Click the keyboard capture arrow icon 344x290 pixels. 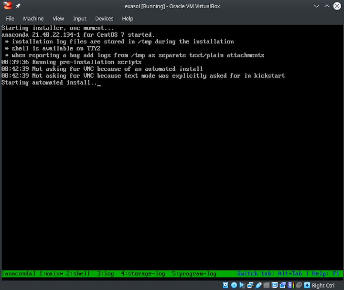(307, 285)
